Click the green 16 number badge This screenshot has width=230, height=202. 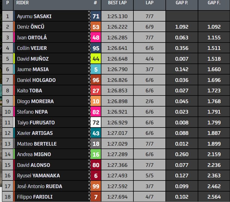click(x=96, y=154)
